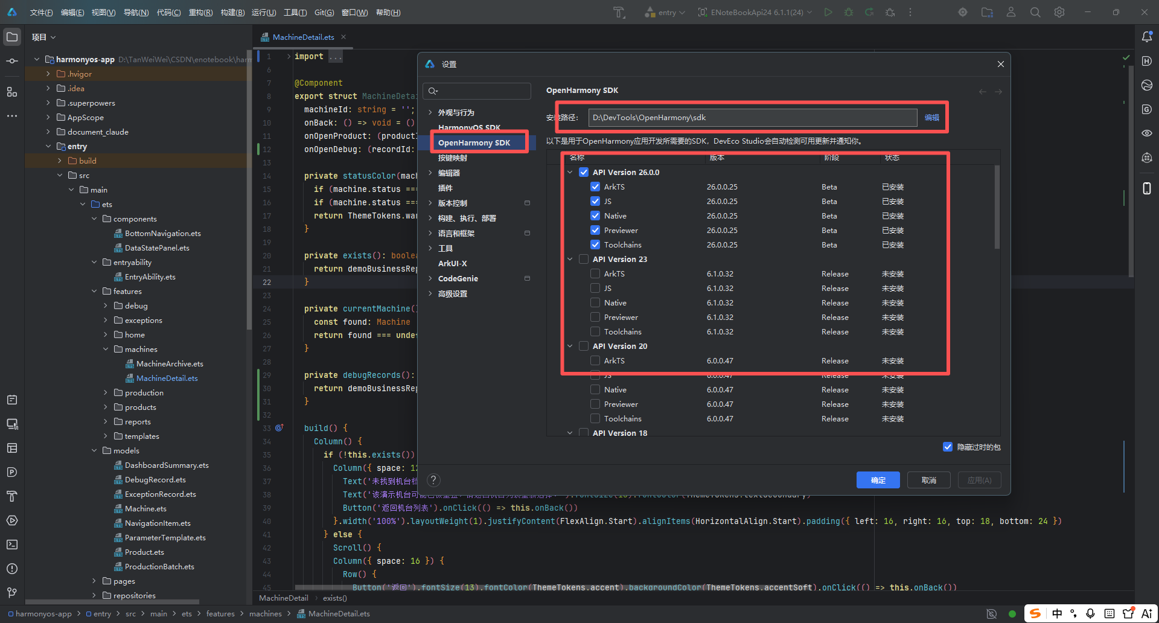Click the hammer build icon in top toolbar
1159x623 pixels.
(619, 12)
